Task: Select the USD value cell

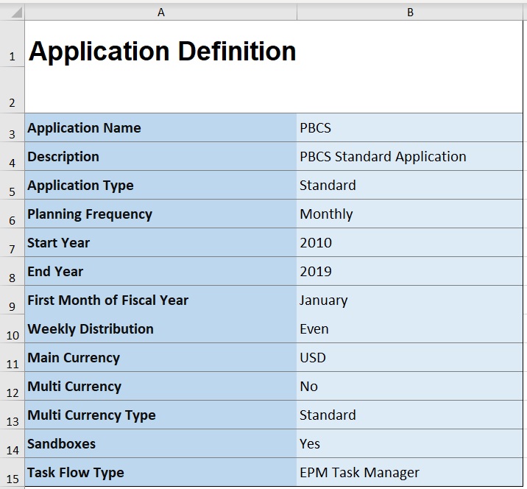Action: (410, 357)
